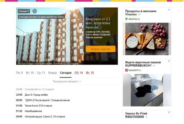Screen dimensions: 184x124
Task: Expand the Utkonos ad title chevron
Action: click(x=139, y=14)
